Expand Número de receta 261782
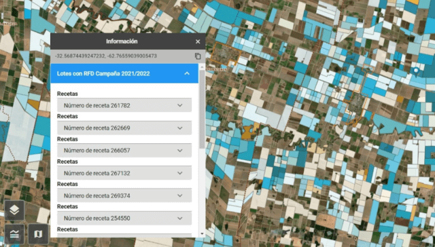 124,105
